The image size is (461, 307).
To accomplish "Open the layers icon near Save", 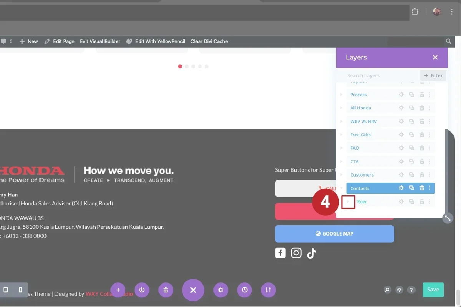I will (x=400, y=290).
